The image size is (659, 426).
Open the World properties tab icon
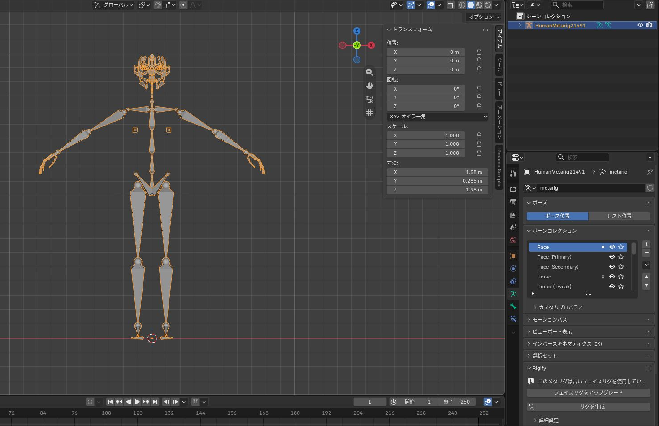(513, 240)
